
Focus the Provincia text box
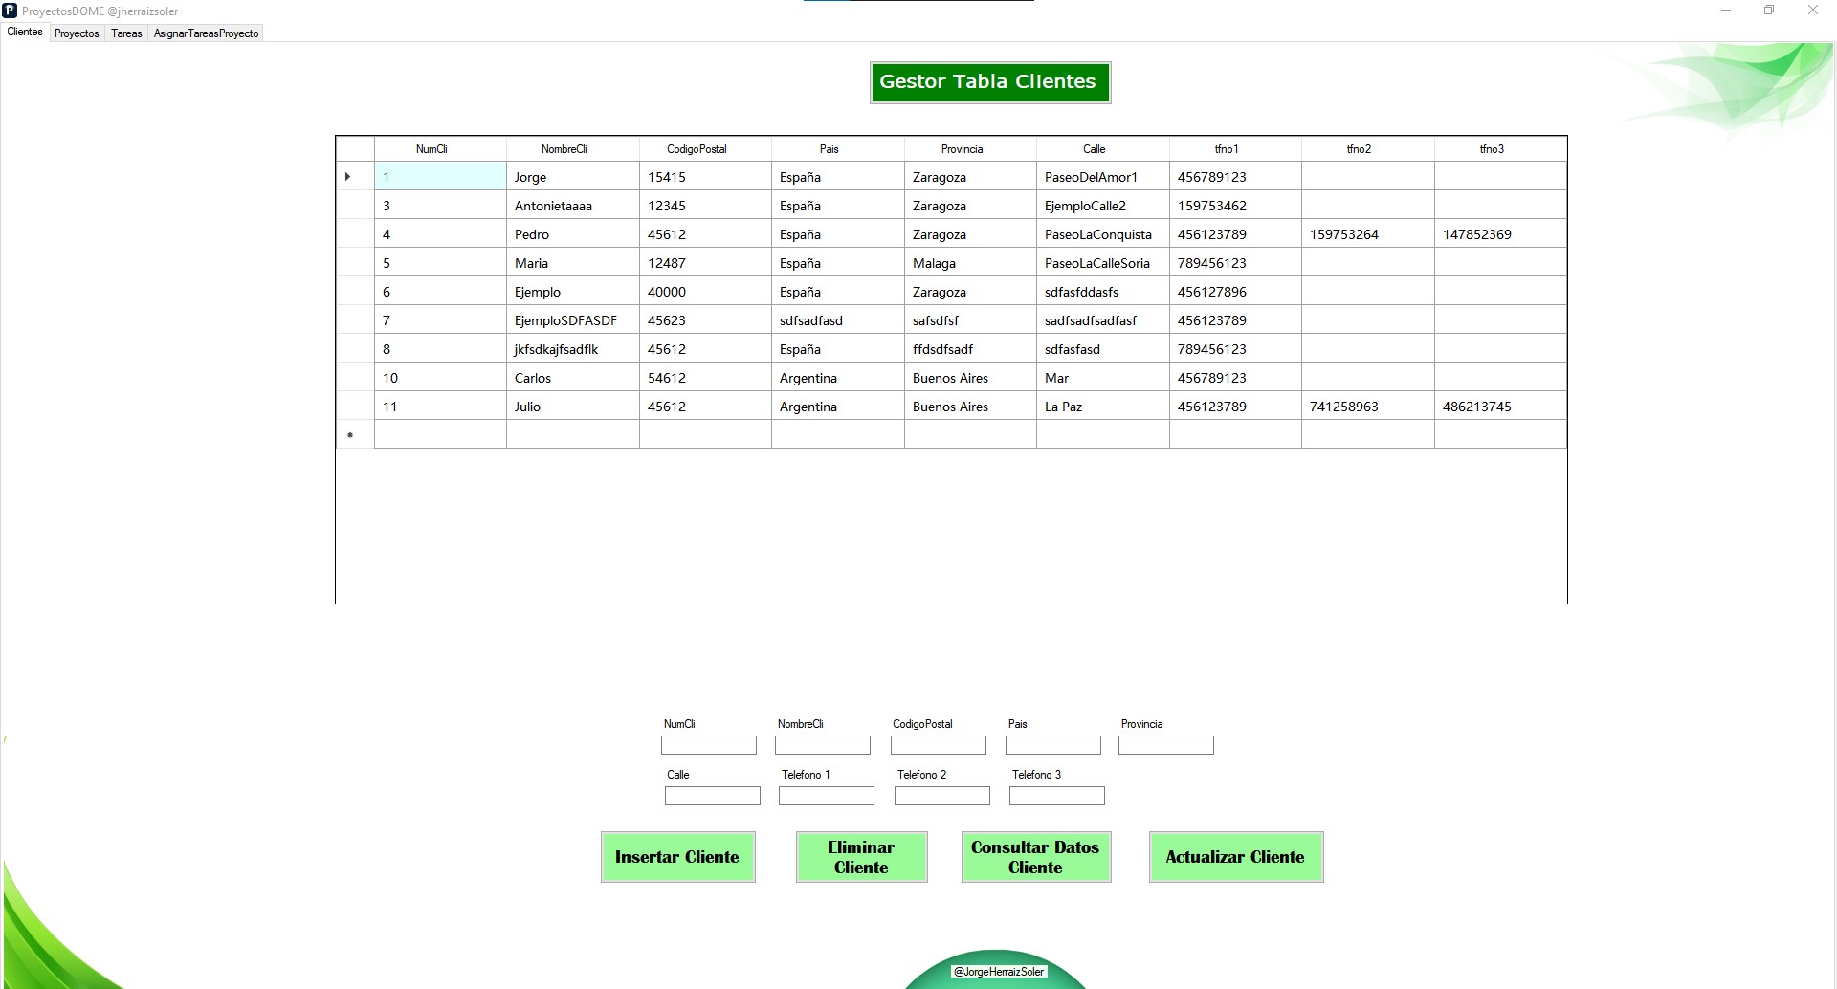1165,745
